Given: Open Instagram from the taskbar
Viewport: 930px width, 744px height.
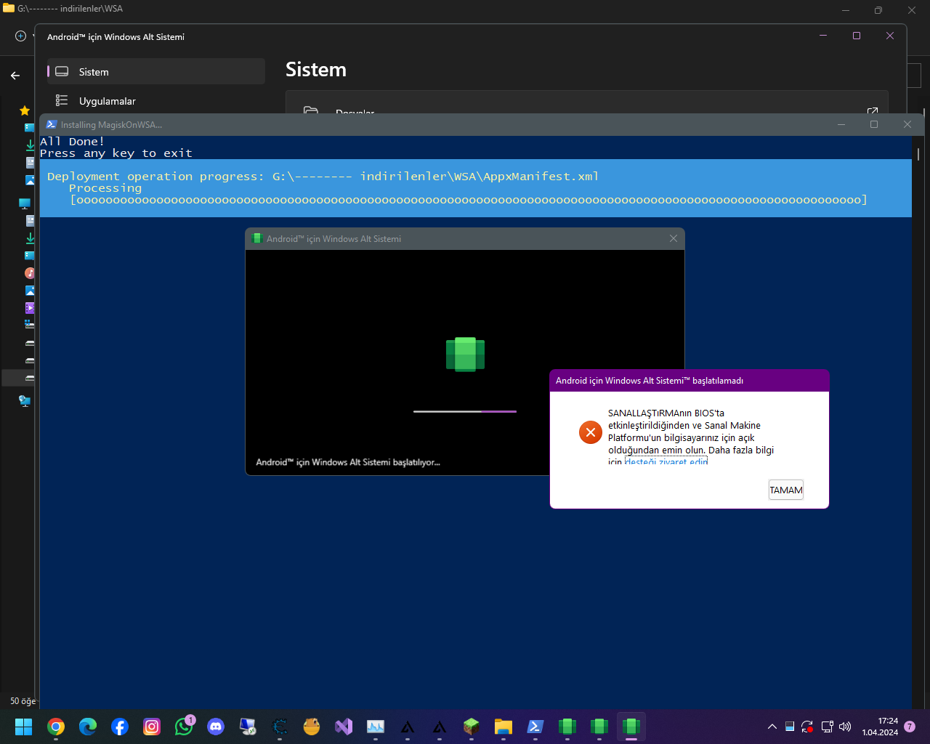Looking at the screenshot, I should click(x=152, y=727).
